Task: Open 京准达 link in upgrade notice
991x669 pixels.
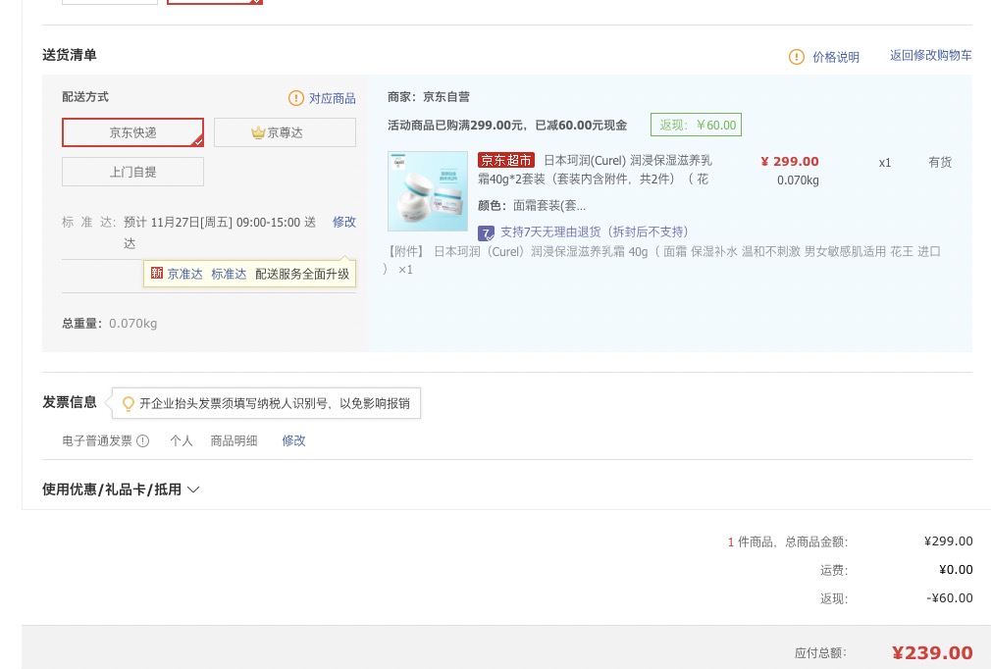Action: [184, 274]
